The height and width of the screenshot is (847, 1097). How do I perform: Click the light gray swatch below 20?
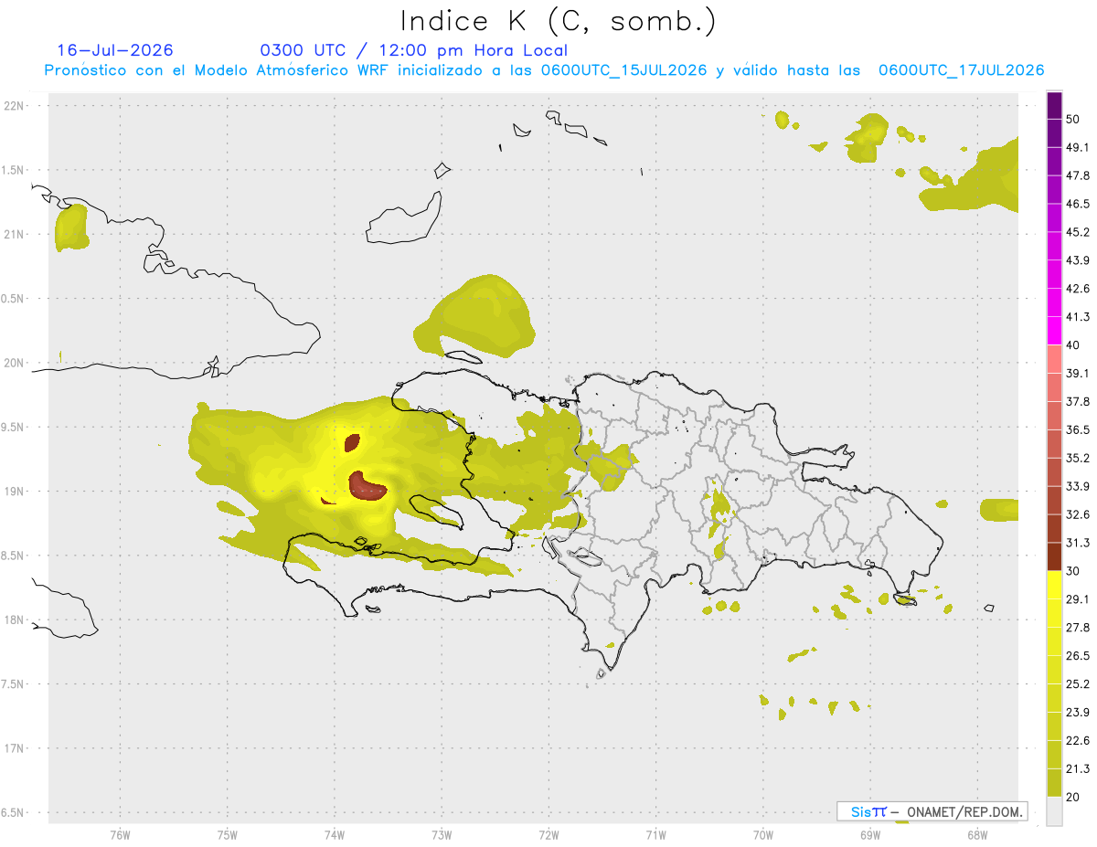coord(1054,810)
